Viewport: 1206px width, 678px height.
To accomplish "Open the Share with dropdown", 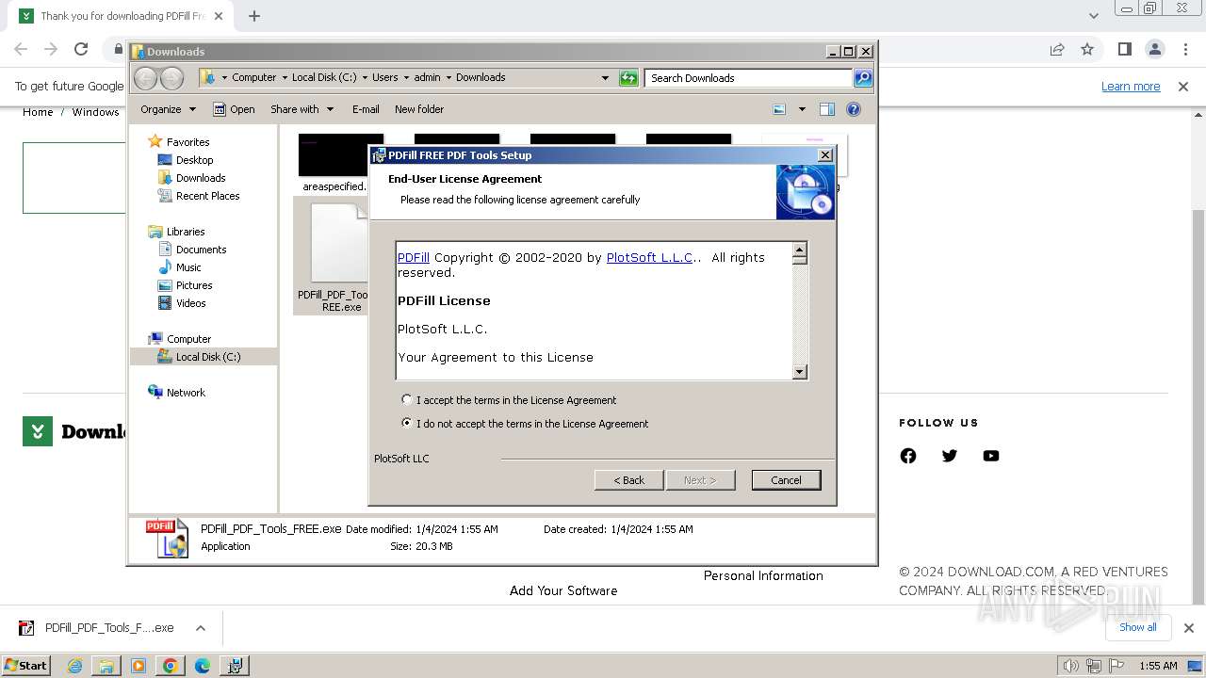I will pos(301,109).
